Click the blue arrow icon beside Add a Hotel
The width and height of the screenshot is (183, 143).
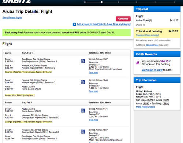coord(74,24)
